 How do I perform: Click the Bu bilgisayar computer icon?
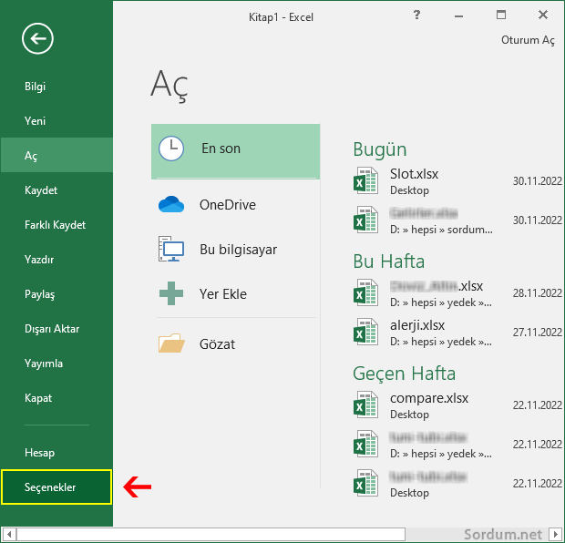pos(171,249)
